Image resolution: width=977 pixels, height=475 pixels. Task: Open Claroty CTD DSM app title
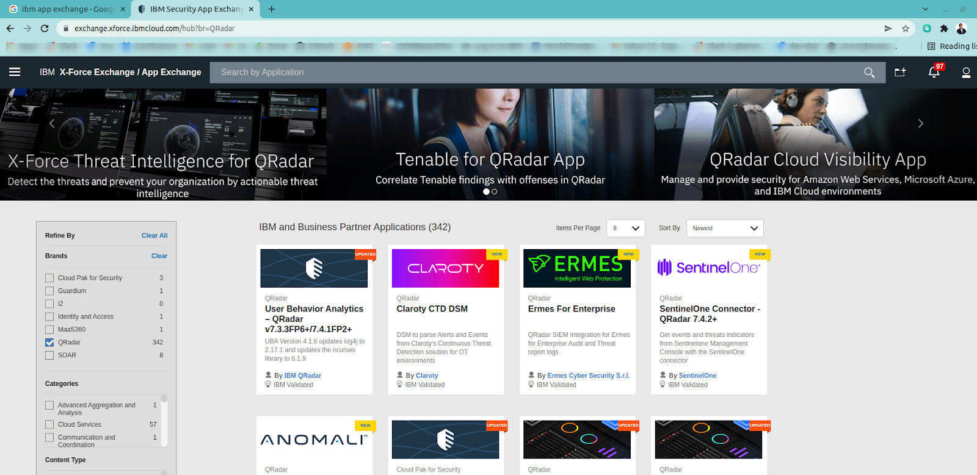[432, 309]
